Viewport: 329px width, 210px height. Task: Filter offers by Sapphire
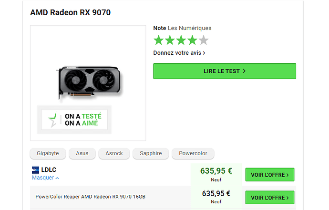pos(151,153)
